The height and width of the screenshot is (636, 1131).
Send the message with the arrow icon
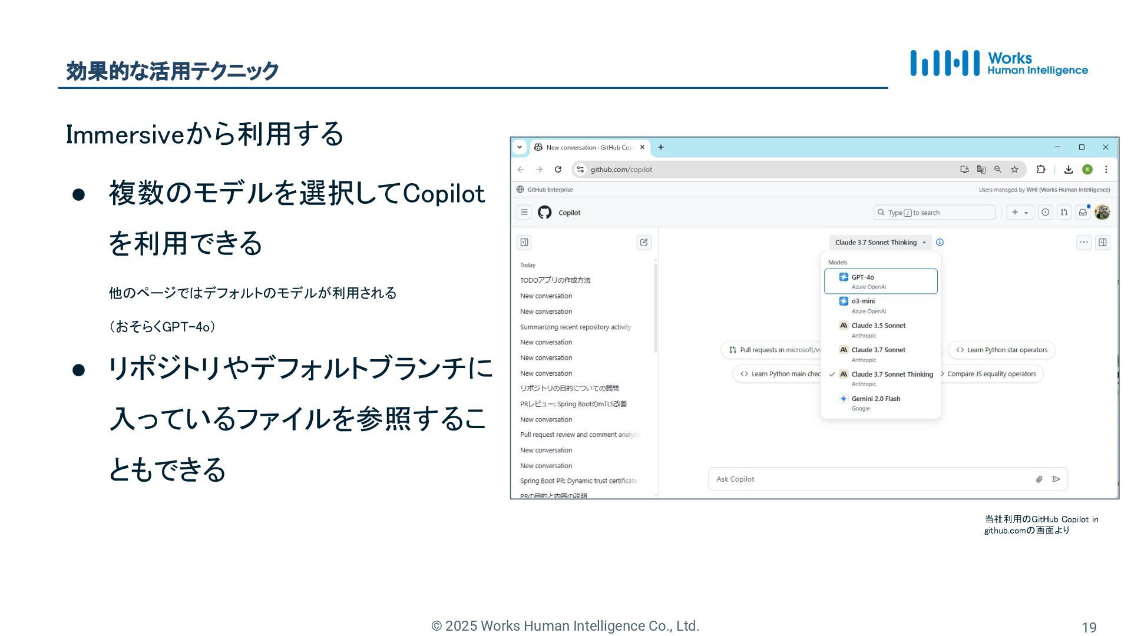click(1056, 479)
